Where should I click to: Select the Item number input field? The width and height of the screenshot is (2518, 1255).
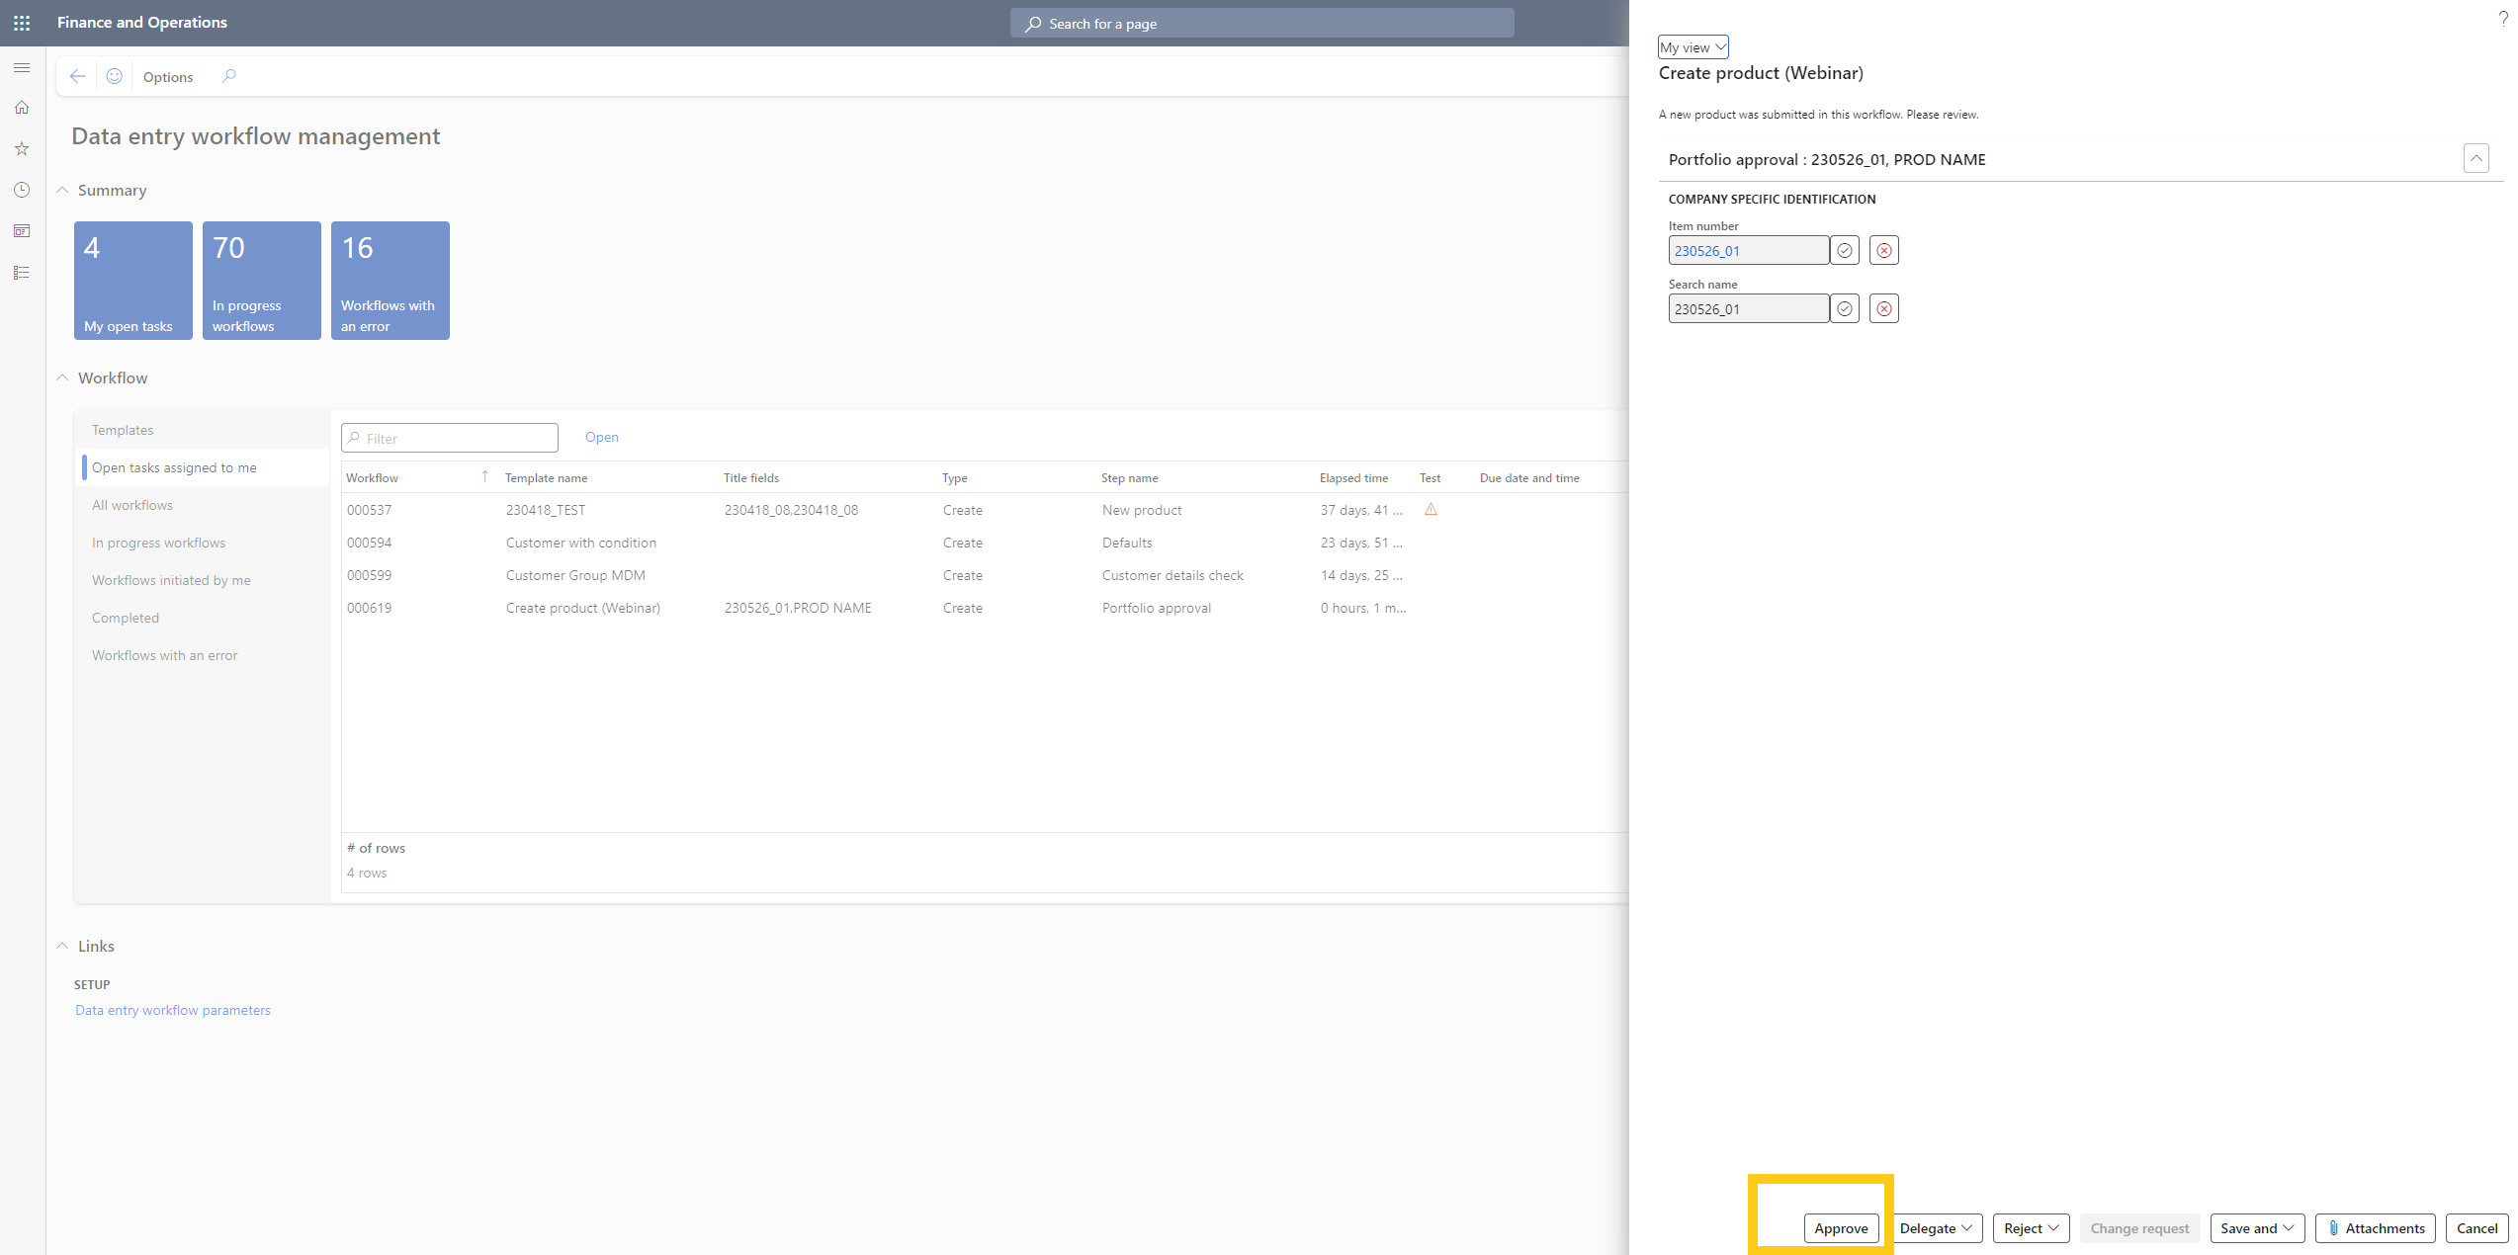1749,250
